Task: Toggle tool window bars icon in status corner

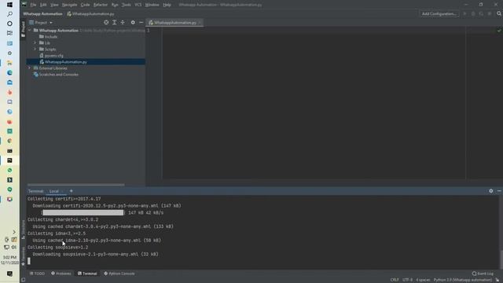Action: pyautogui.click(x=23, y=280)
